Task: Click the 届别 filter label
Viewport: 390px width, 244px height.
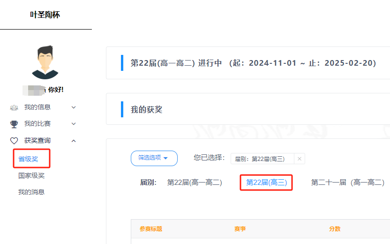Action: 148,183
